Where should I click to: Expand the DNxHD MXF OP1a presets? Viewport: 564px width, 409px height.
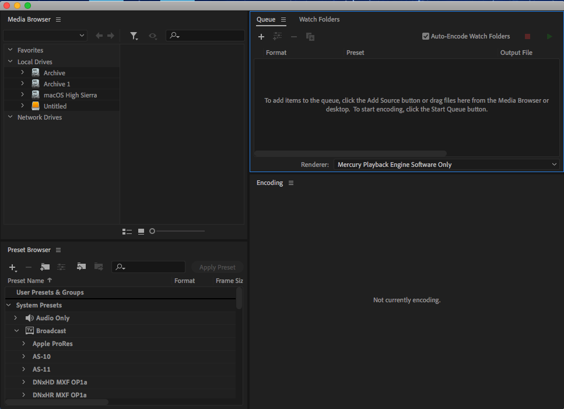24,382
